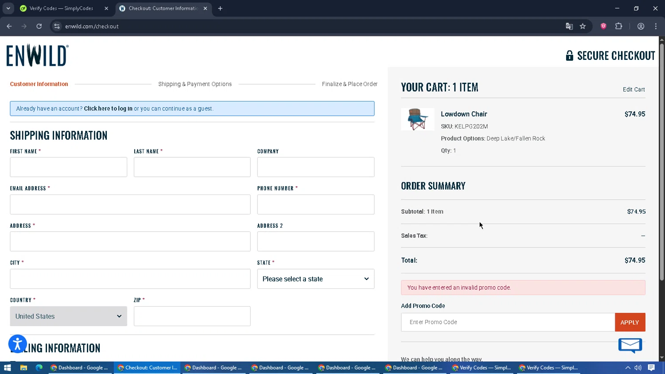
Task: Open the Chrome three-dot menu
Action: click(x=656, y=26)
